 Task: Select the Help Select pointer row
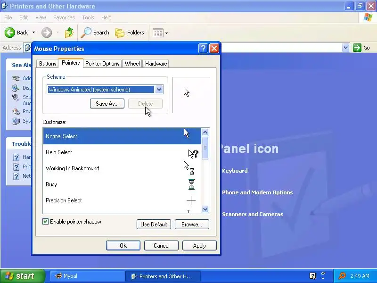click(x=122, y=152)
